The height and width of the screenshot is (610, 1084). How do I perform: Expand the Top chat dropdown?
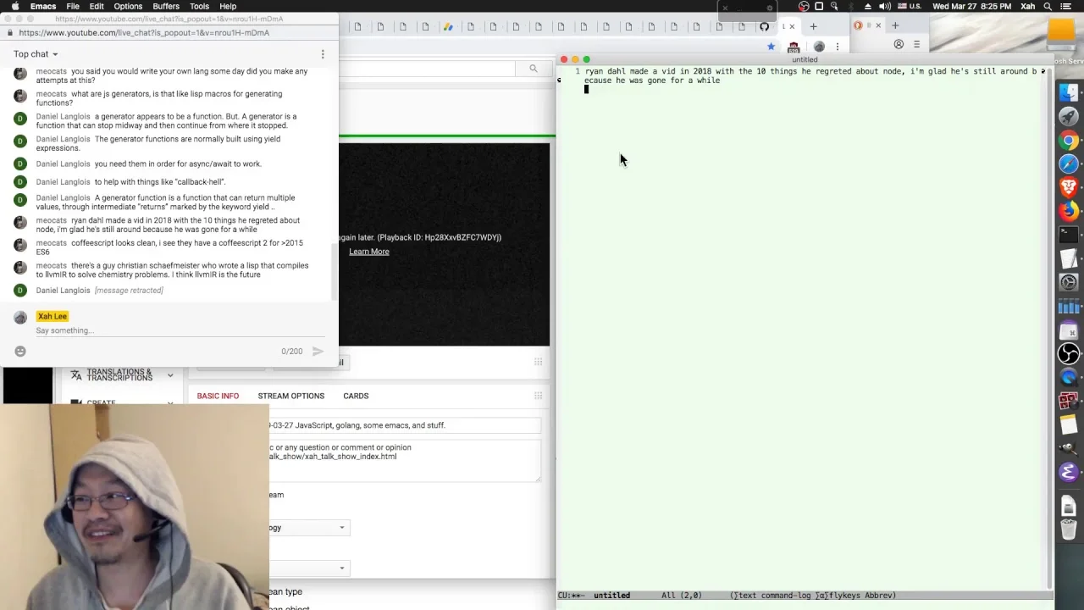click(36, 54)
